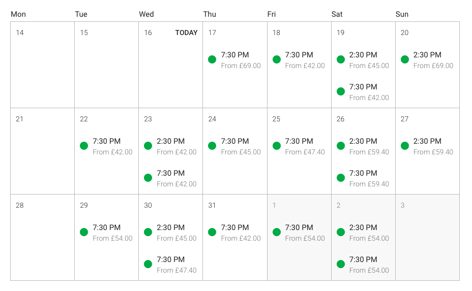Click green dot for Friday 25 show
This screenshot has width=472, height=291.
click(x=276, y=146)
